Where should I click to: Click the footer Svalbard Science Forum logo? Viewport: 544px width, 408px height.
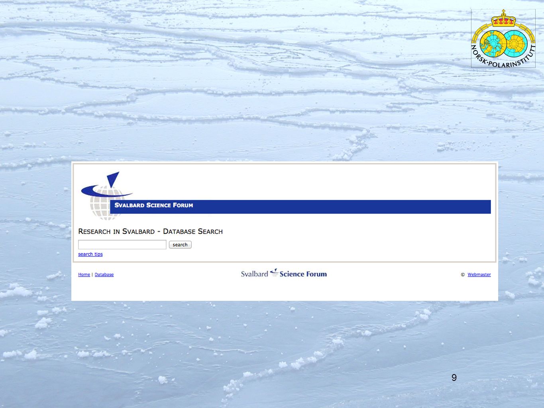(x=284, y=273)
